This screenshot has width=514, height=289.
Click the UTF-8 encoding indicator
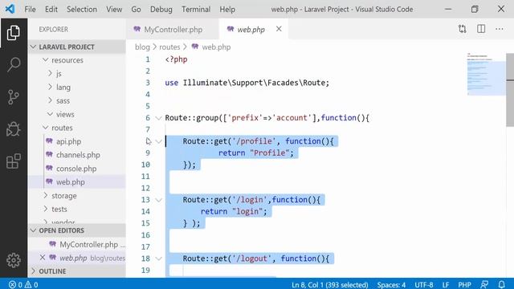(x=423, y=284)
